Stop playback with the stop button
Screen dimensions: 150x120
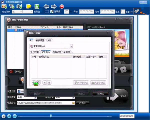(x=15, y=116)
